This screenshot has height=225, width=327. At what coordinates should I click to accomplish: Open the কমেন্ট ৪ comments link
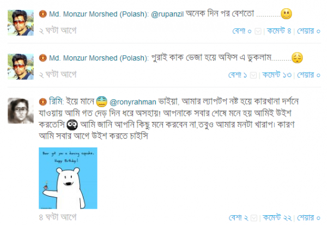tap(279, 31)
